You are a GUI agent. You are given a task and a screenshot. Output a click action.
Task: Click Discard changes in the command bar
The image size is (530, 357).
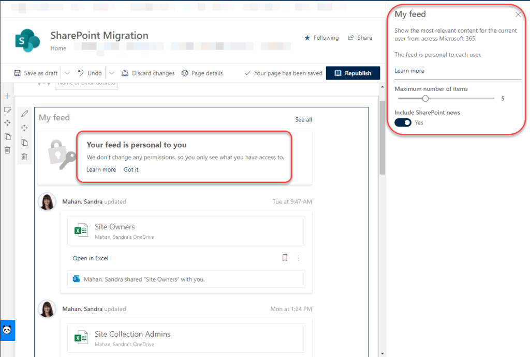148,73
